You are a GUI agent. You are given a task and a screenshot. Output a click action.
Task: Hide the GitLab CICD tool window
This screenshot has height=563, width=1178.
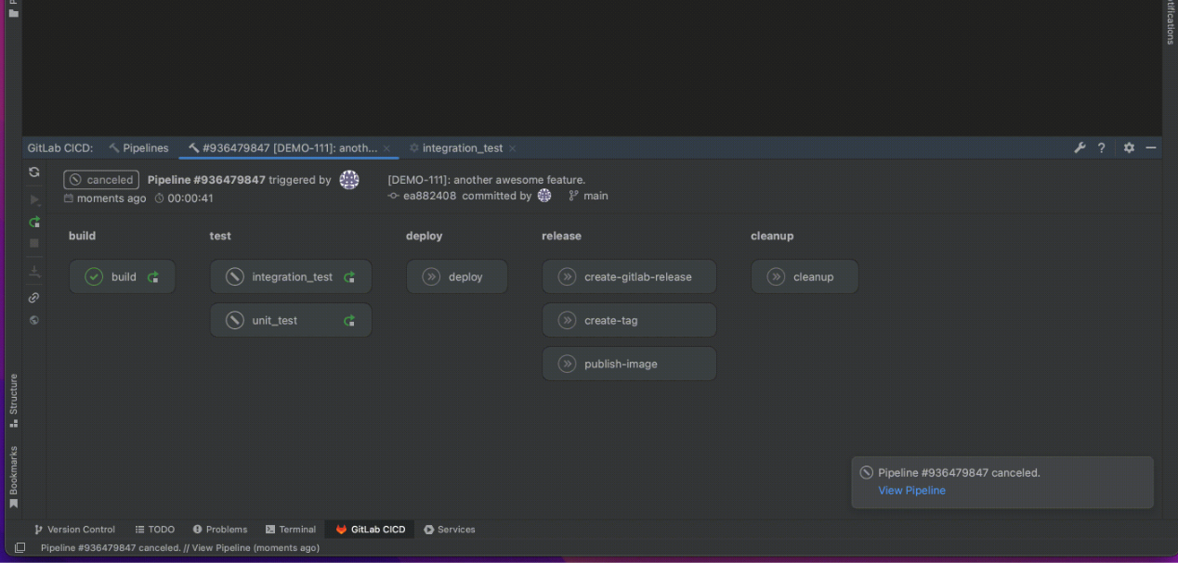1151,148
